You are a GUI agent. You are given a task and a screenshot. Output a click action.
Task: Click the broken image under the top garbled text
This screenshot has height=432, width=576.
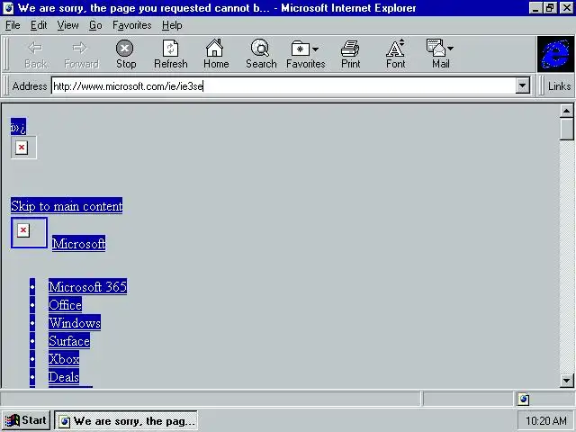click(x=23, y=148)
